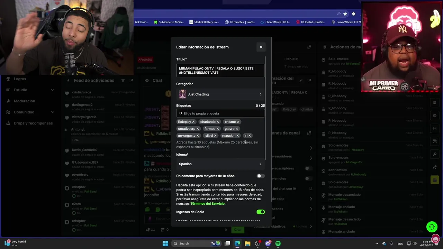The height and width of the screenshot is (249, 443).
Task: Remove the rdjavi tag
Action: pyautogui.click(x=215, y=136)
